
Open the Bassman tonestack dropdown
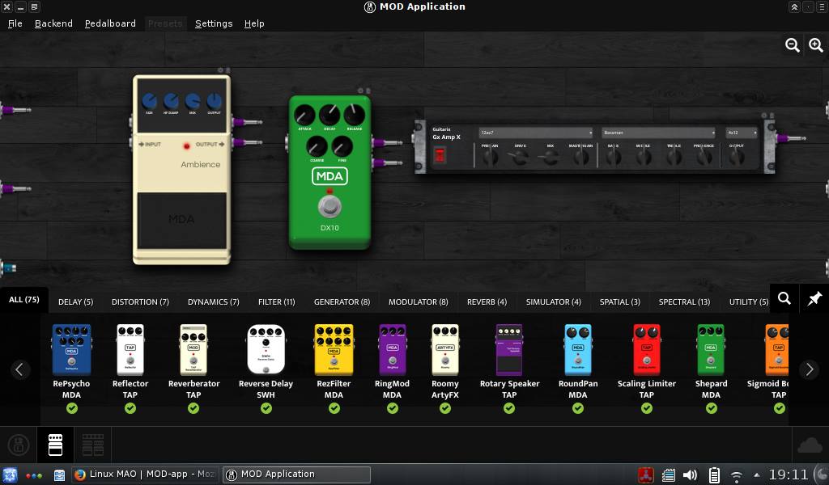click(658, 133)
